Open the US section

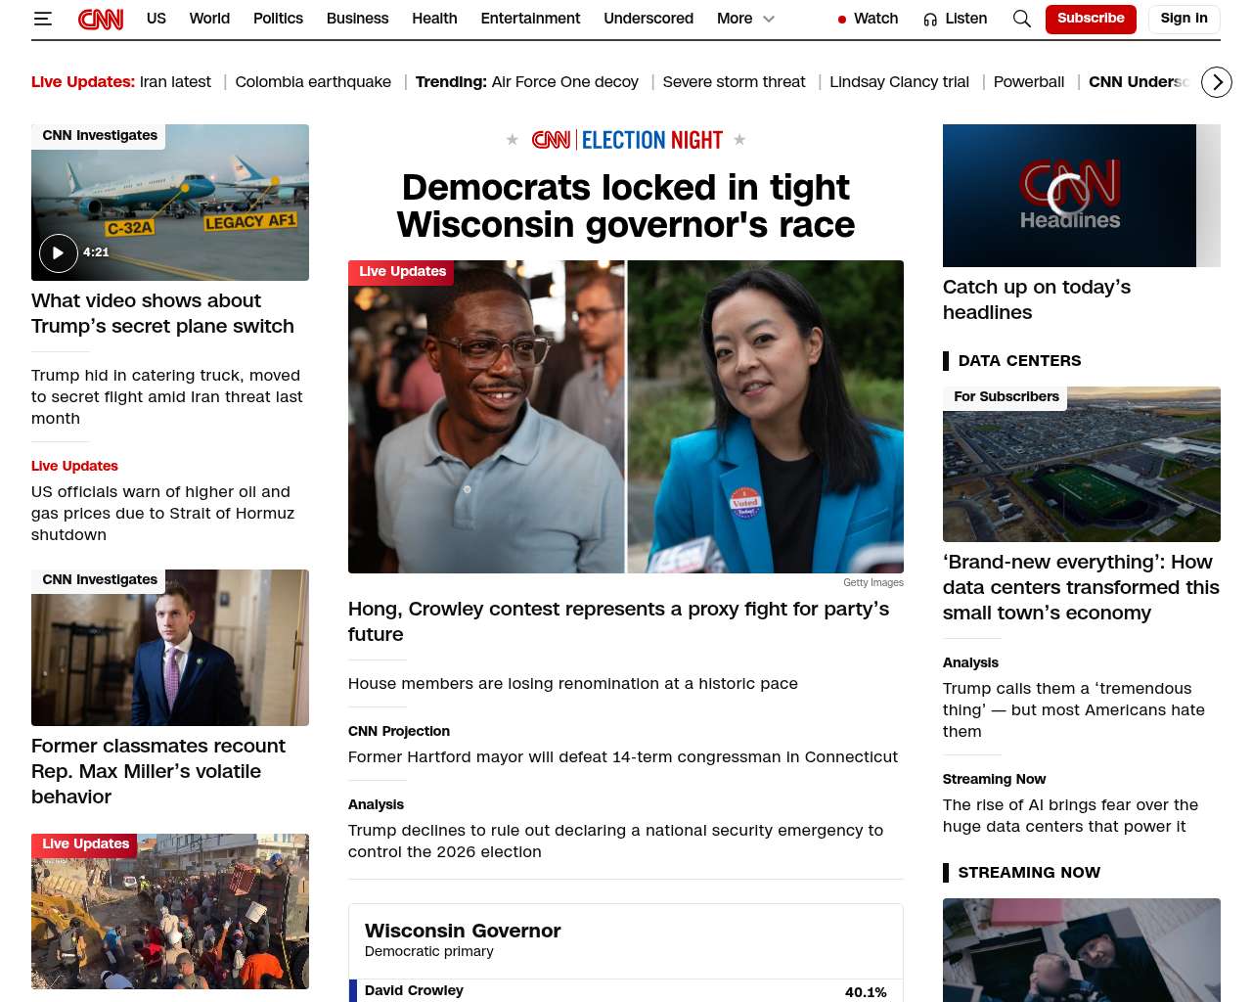pyautogui.click(x=156, y=19)
